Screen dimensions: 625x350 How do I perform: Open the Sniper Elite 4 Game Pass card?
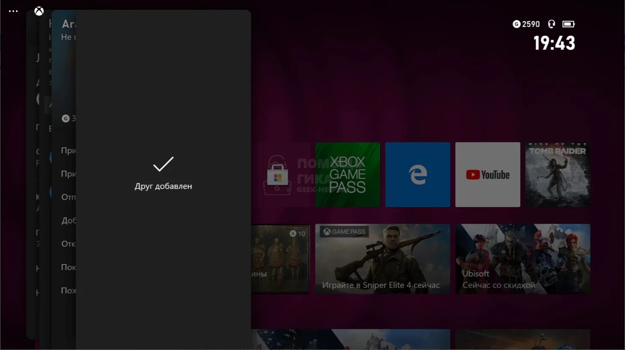[383, 259]
